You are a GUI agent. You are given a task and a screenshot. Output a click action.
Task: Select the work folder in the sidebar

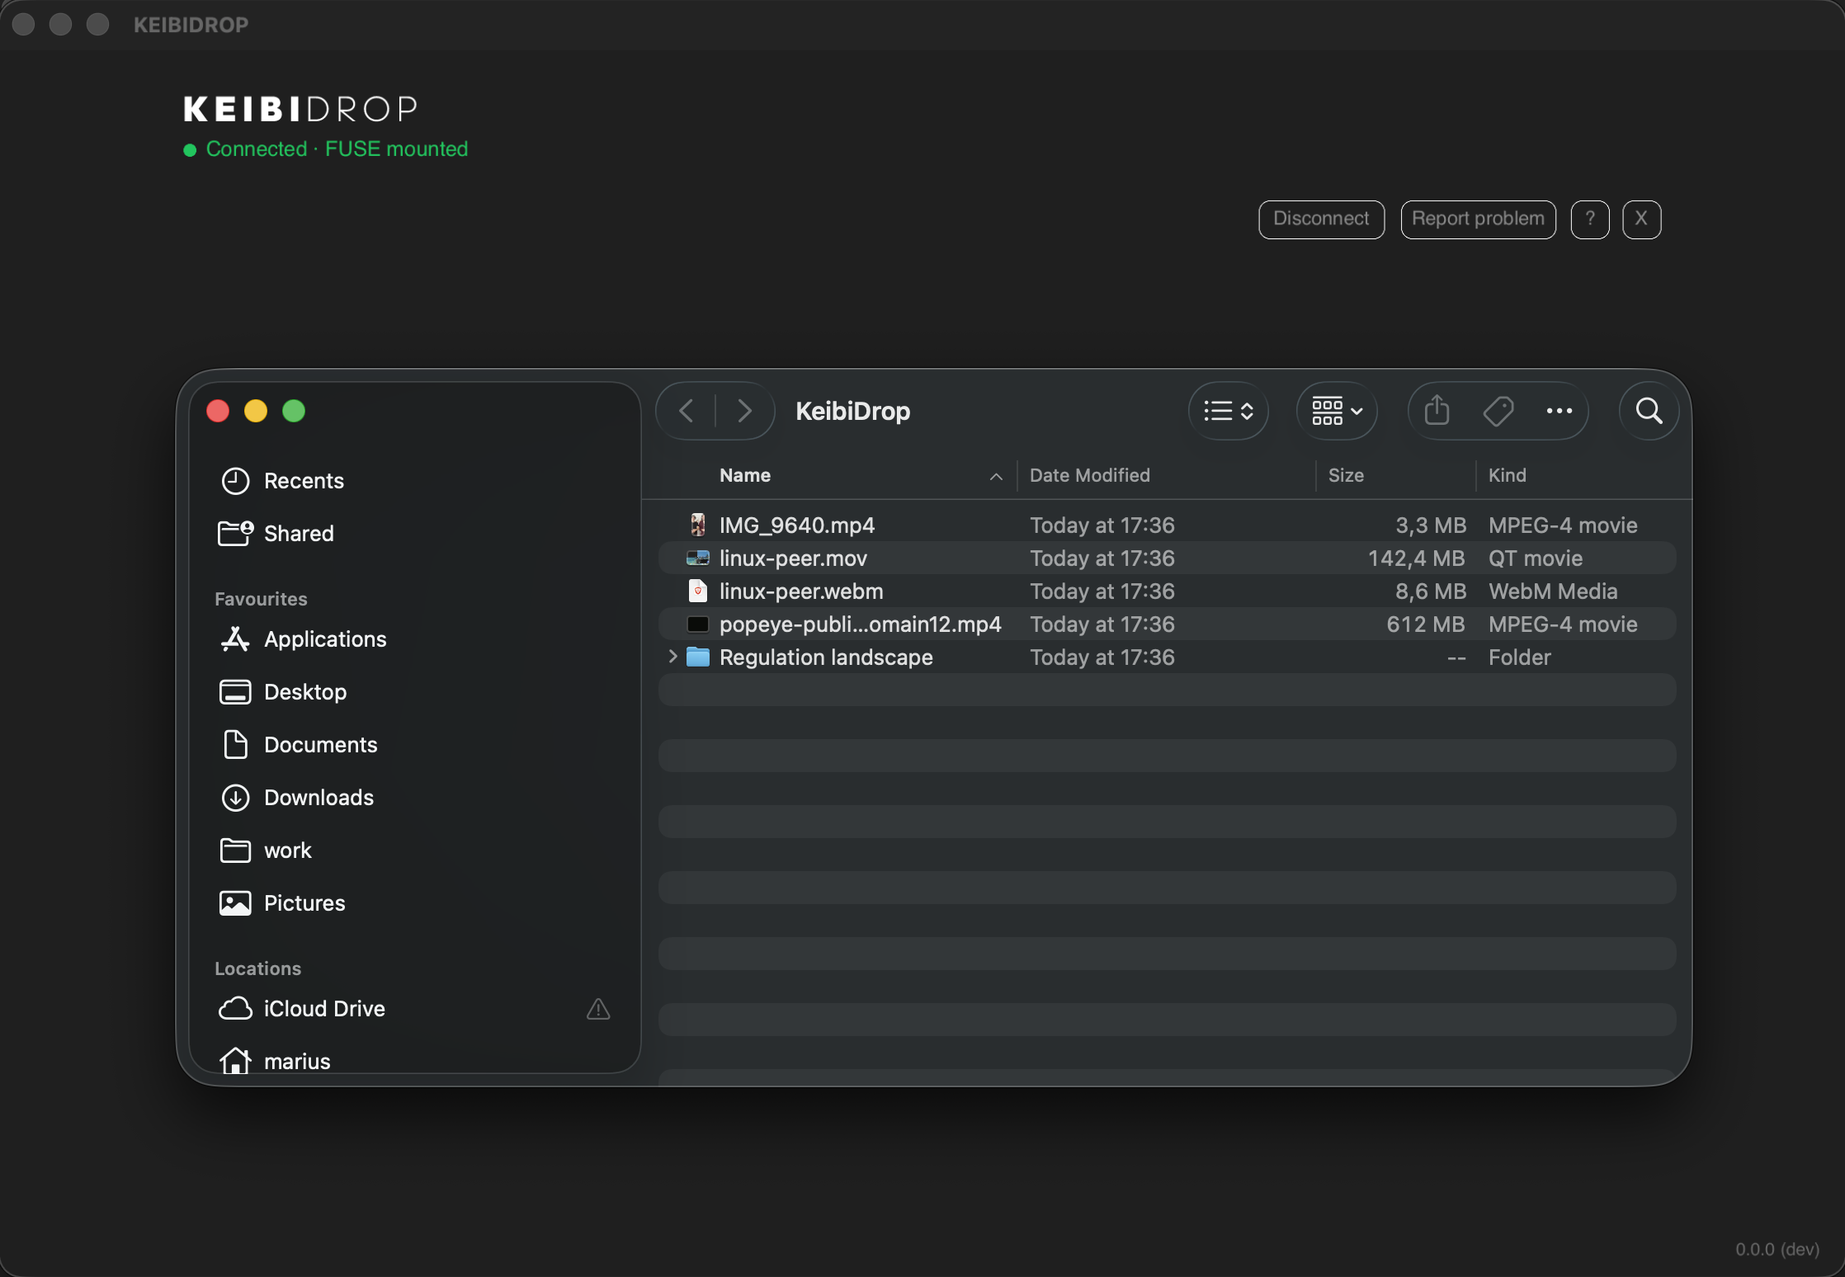pyautogui.click(x=287, y=851)
